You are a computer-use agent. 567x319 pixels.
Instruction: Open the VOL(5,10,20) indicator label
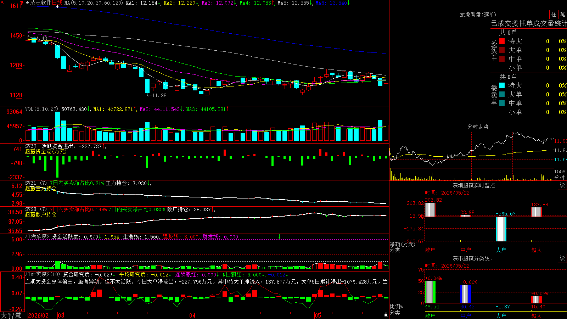tap(41, 109)
